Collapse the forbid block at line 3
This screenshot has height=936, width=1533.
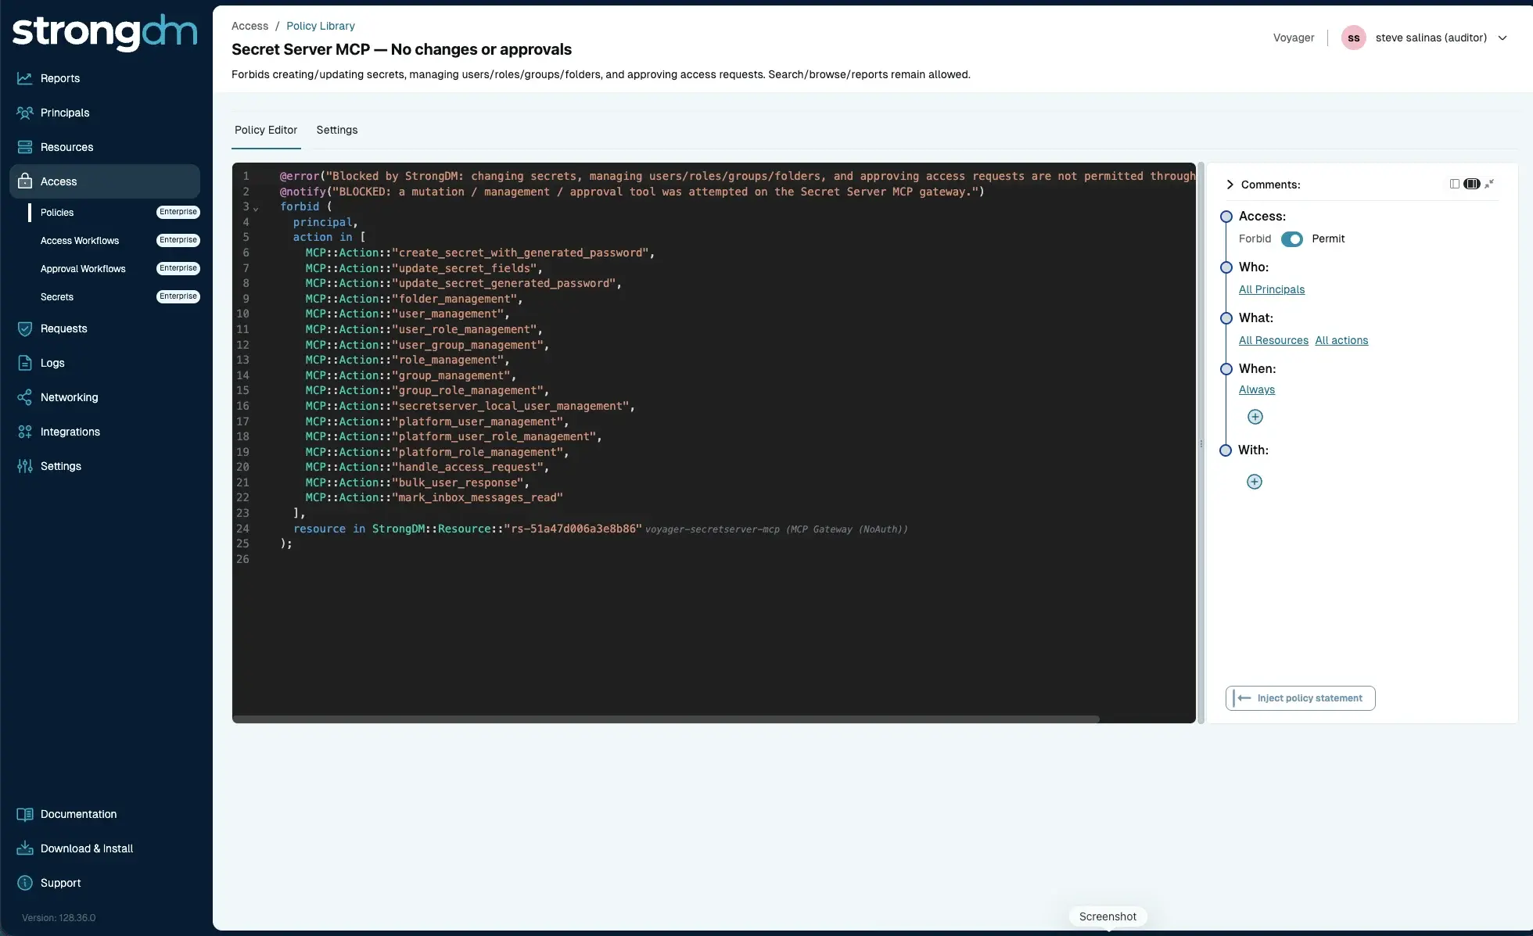pyautogui.click(x=256, y=208)
